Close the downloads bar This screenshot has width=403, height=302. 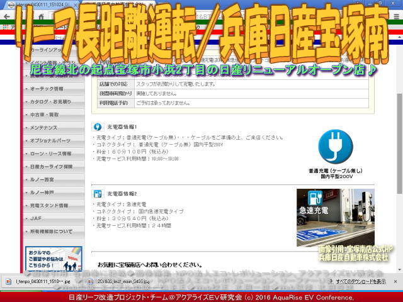click(x=395, y=281)
